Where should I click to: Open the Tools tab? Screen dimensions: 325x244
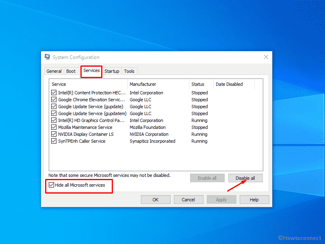tap(129, 71)
